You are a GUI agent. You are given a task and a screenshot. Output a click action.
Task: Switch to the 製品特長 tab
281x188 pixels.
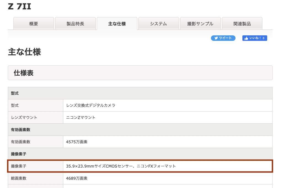[x=75, y=23]
